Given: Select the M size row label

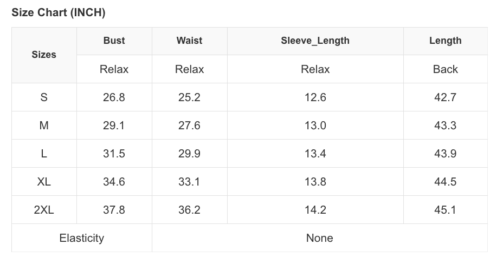Looking at the screenshot, I should (44, 126).
